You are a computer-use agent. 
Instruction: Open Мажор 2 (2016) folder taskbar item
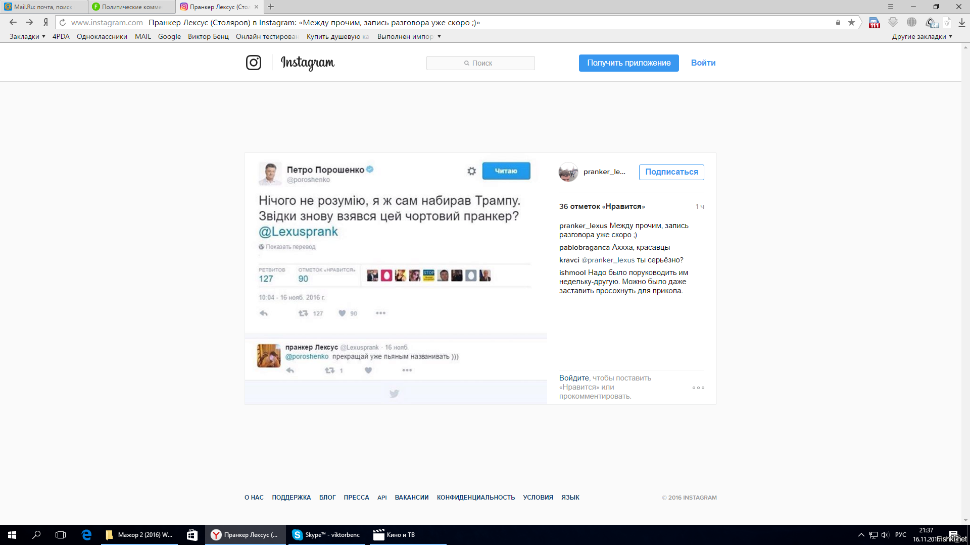[x=139, y=535]
